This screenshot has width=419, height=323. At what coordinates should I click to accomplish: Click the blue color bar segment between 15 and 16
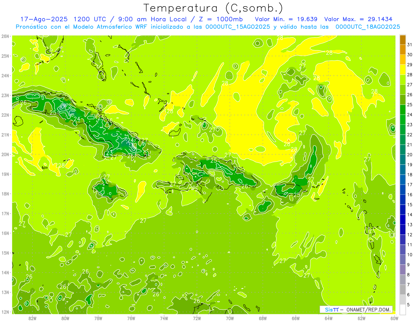pos(403,200)
